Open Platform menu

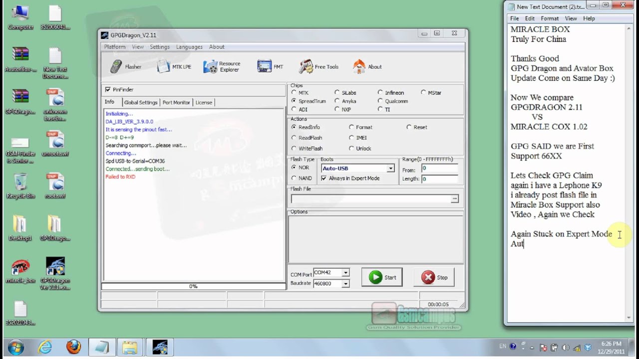coord(115,47)
